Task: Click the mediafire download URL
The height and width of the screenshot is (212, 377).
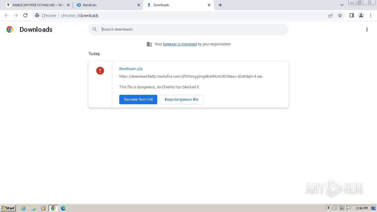Action: (192, 76)
